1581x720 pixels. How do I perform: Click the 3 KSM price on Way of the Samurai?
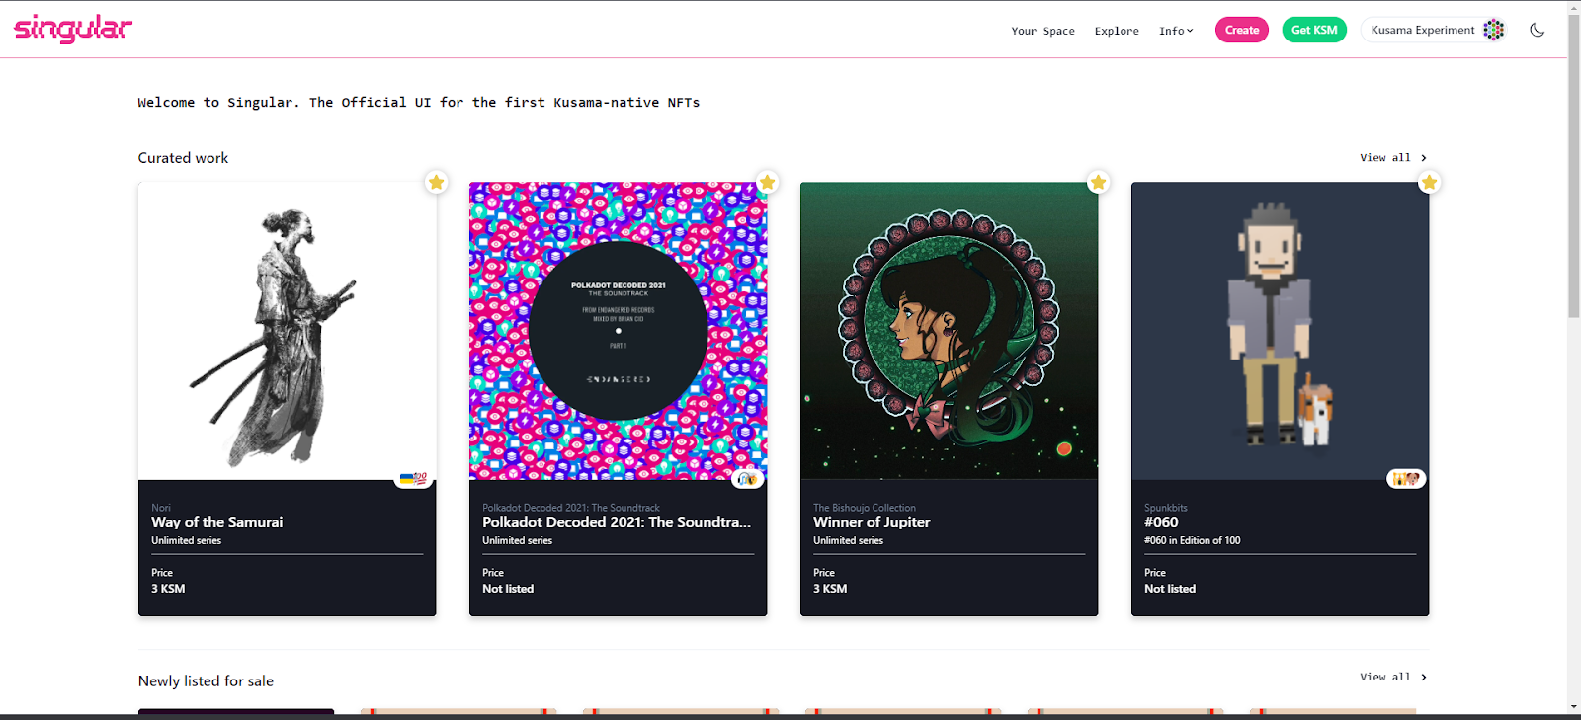tap(168, 589)
